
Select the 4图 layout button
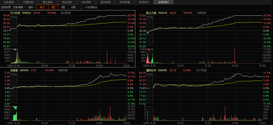click(x=53, y=7)
